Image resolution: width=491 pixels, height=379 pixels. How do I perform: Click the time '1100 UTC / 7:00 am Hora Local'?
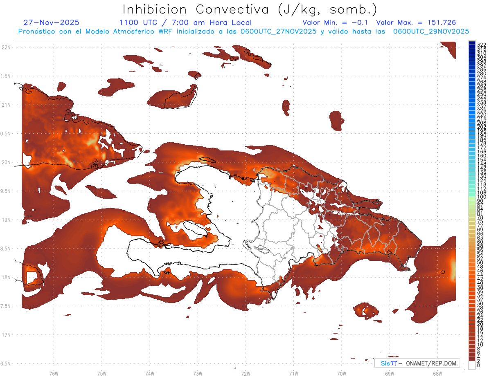185,22
